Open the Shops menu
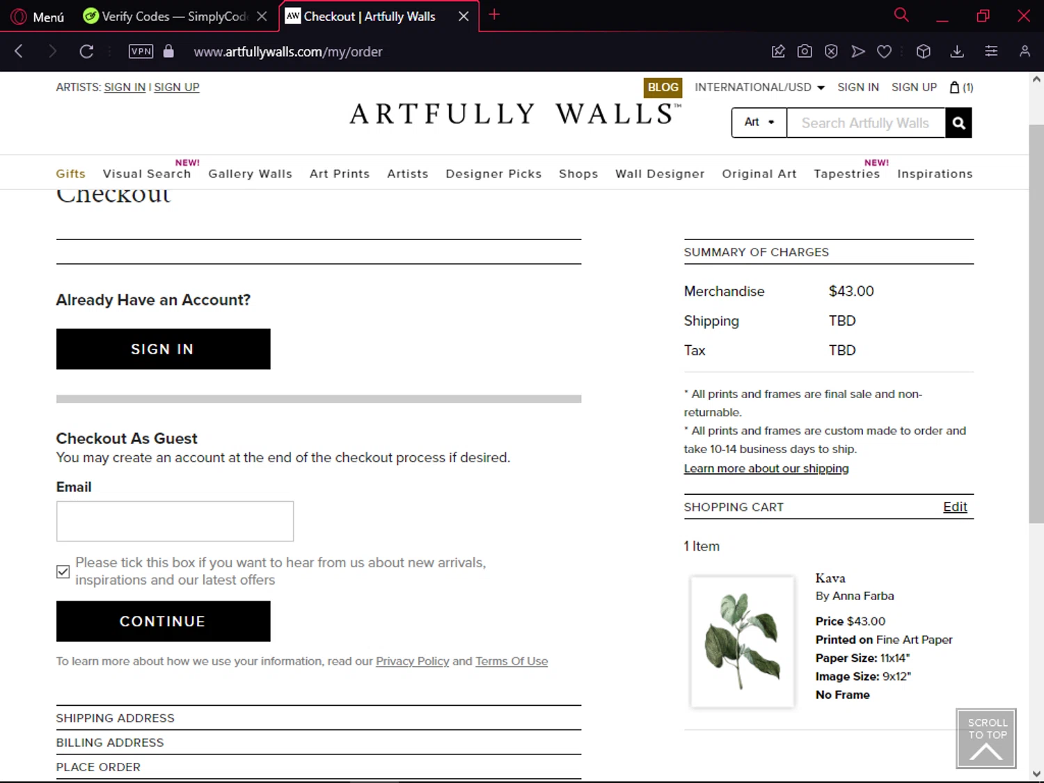The width and height of the screenshot is (1044, 783). point(578,174)
